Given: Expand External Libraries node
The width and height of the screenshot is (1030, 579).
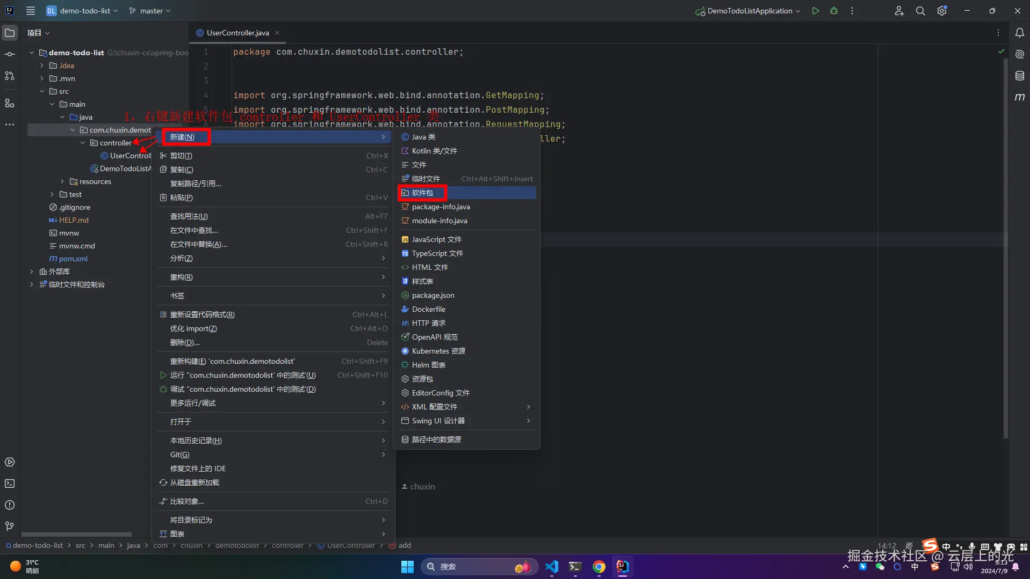Looking at the screenshot, I should [x=32, y=272].
